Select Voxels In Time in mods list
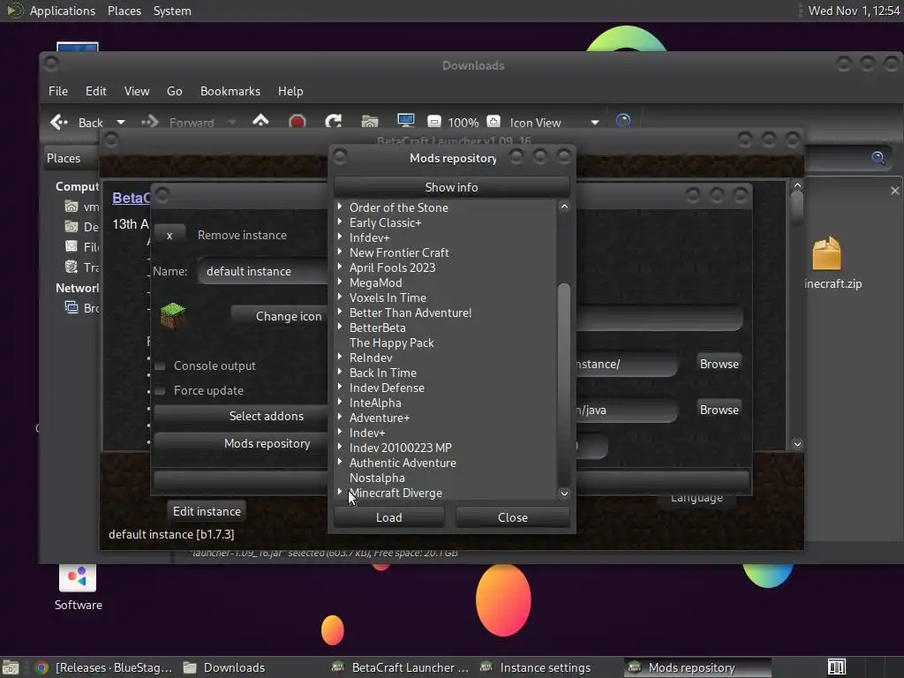This screenshot has width=904, height=678. point(388,298)
